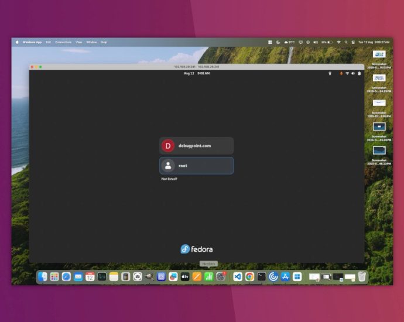
Task: Open Visual Studio Code from Dock
Action: coord(238,276)
